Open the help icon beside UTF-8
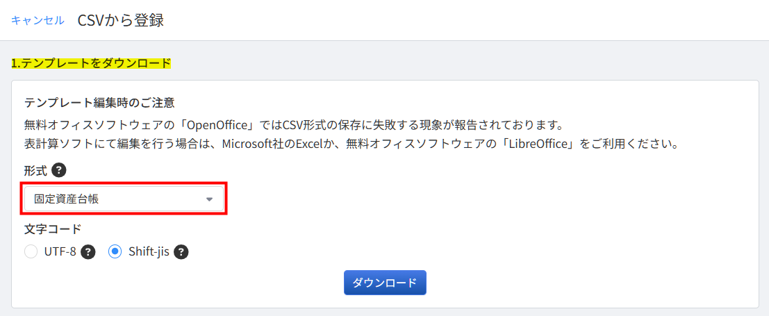This screenshot has width=769, height=316. (88, 252)
